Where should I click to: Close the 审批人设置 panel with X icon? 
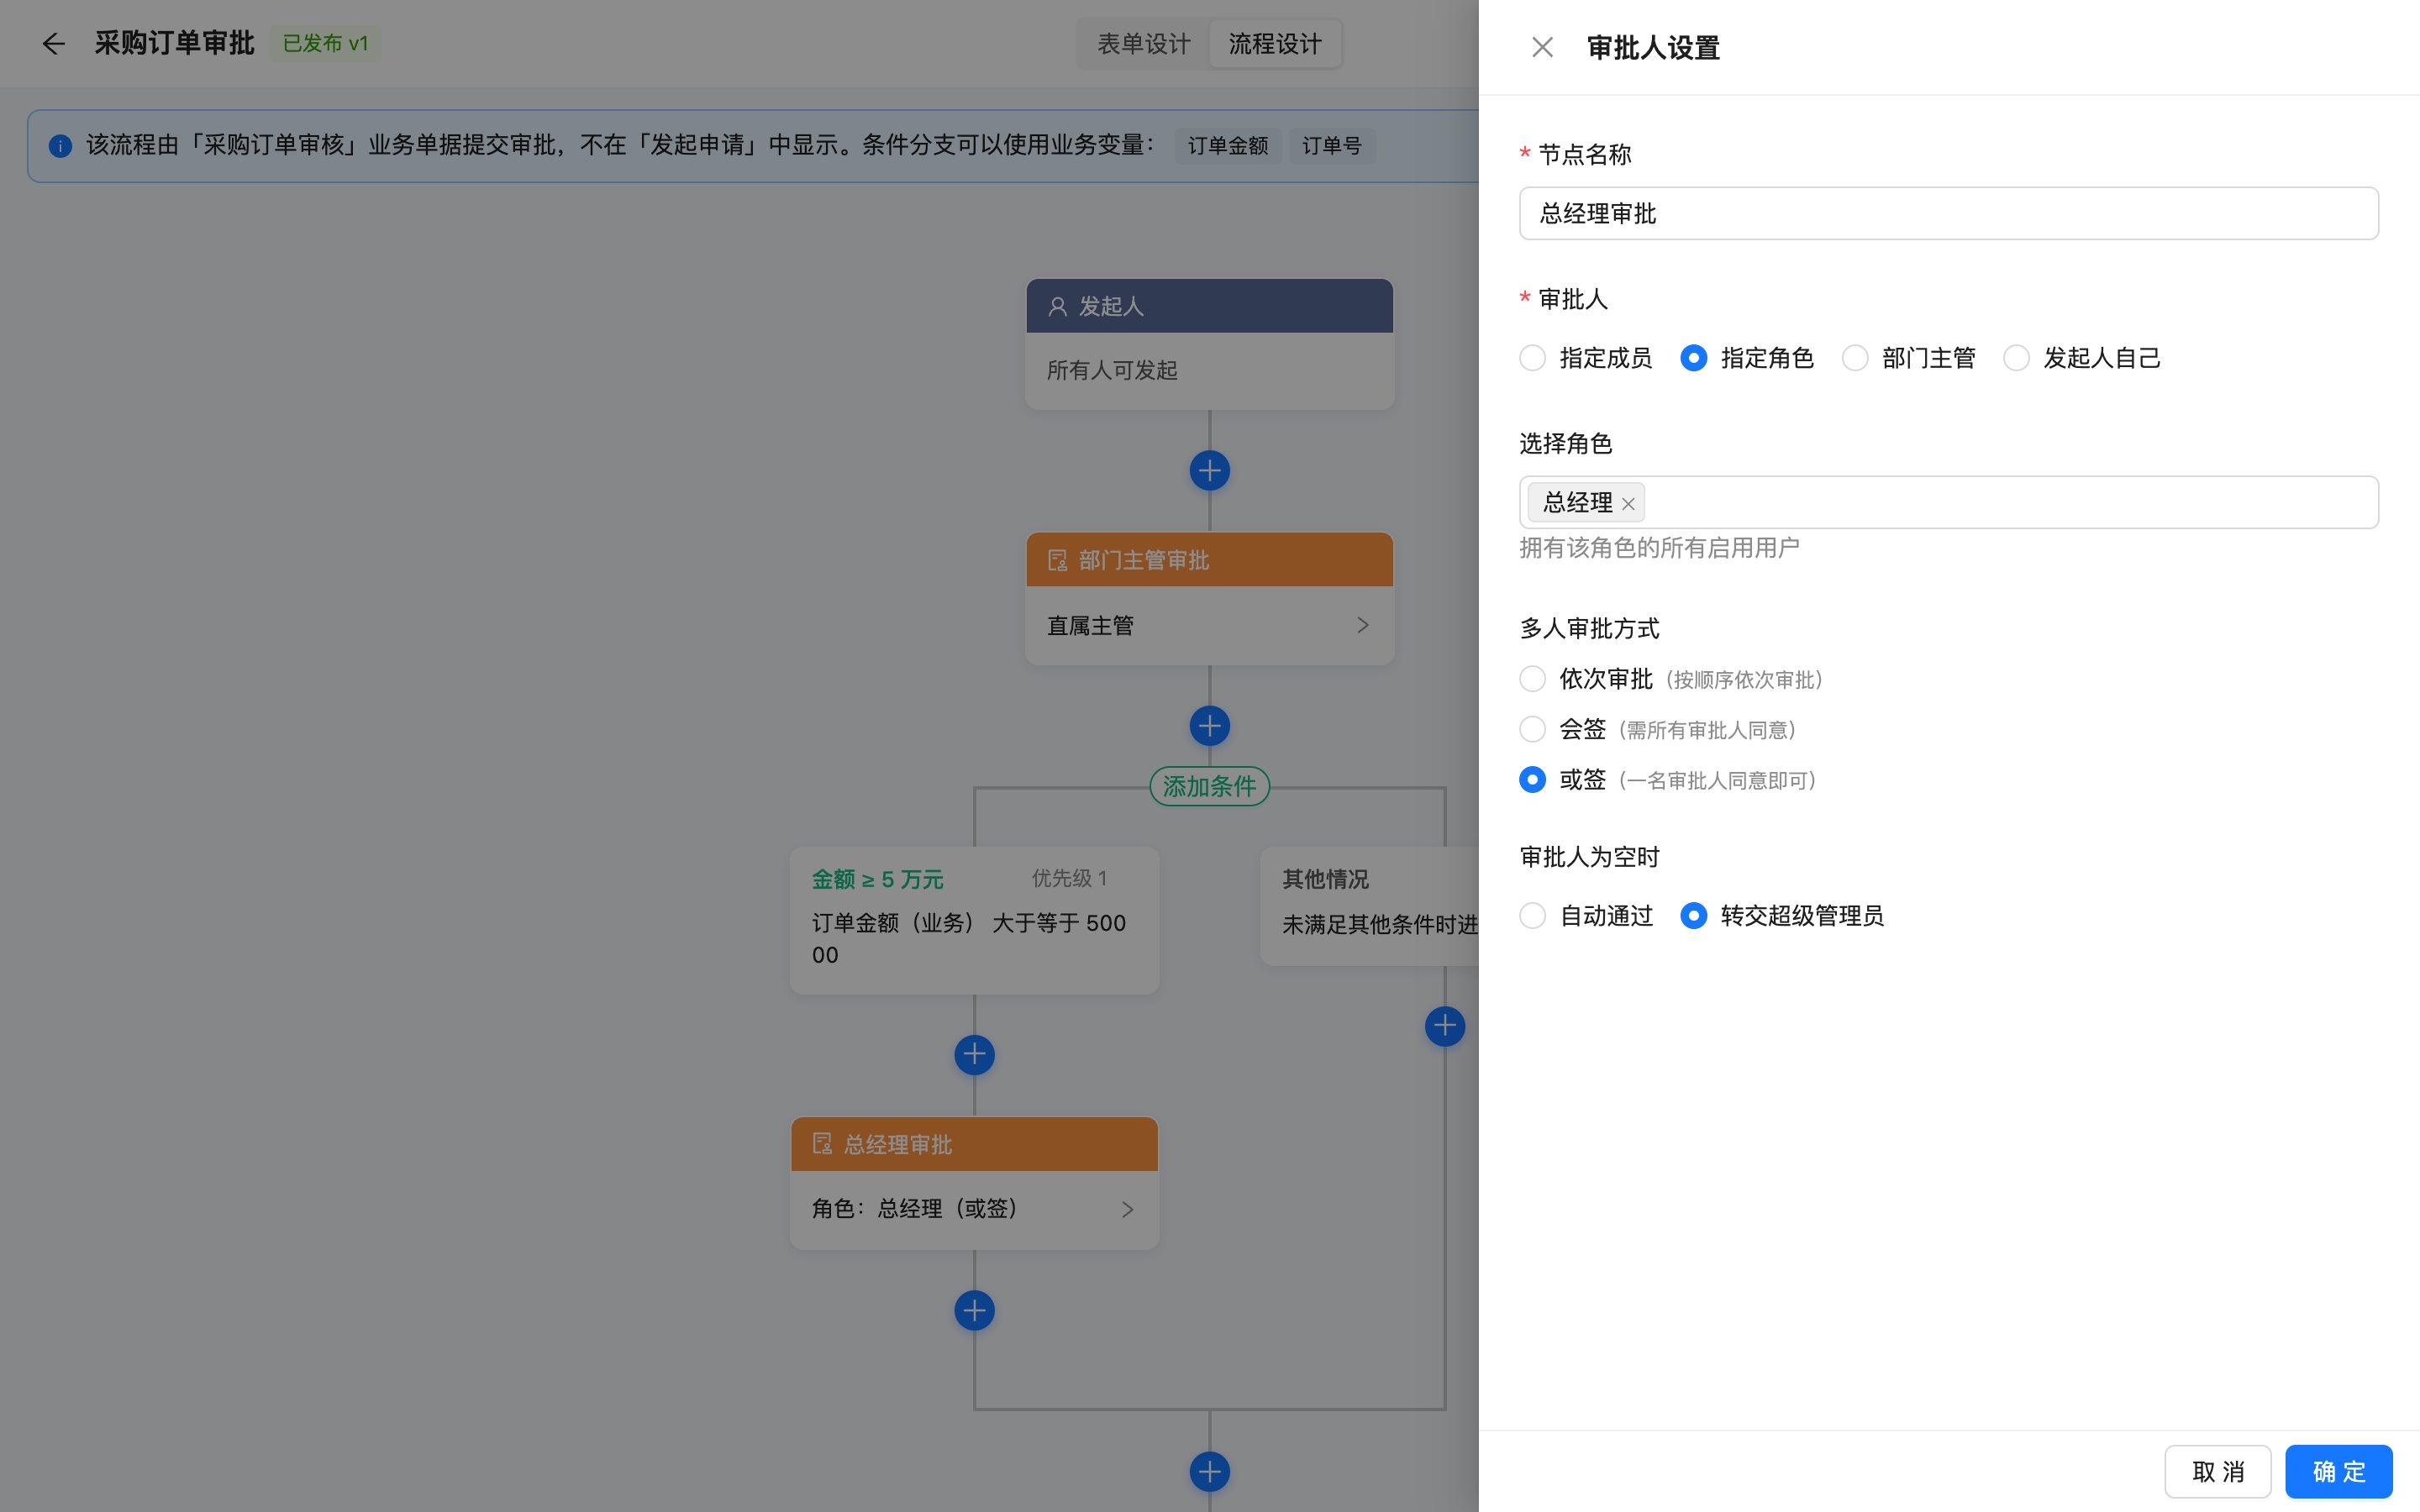(x=1542, y=47)
